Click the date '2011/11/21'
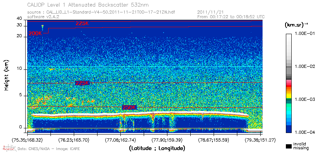315x152 pixels. click(x=211, y=12)
